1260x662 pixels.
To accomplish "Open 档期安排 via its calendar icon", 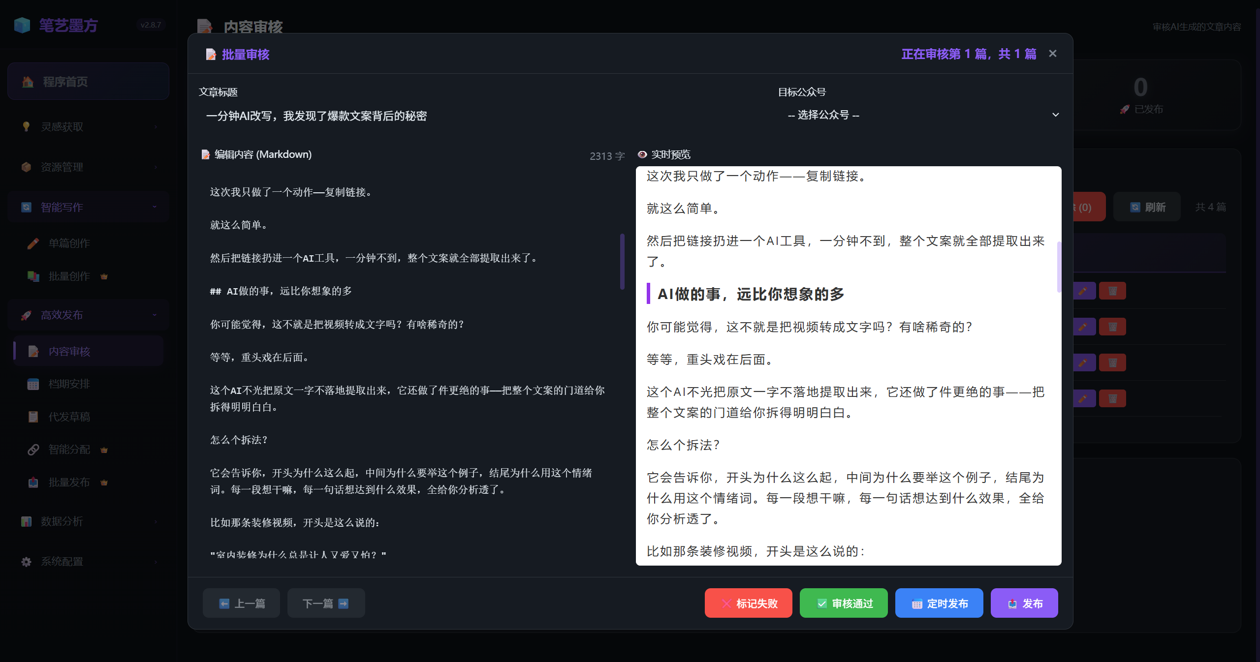I will 33,384.
